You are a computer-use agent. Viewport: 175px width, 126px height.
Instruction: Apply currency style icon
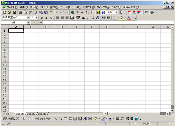78,18
